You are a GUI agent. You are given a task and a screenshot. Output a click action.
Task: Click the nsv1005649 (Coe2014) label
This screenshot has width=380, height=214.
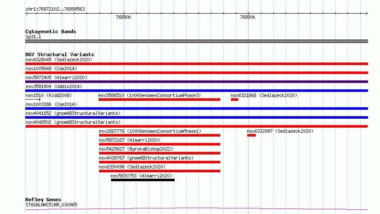coord(51,68)
